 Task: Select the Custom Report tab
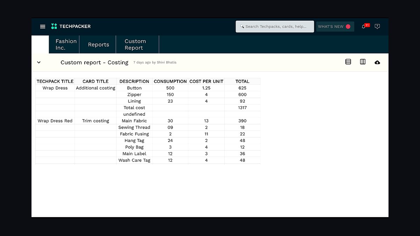coord(138,44)
